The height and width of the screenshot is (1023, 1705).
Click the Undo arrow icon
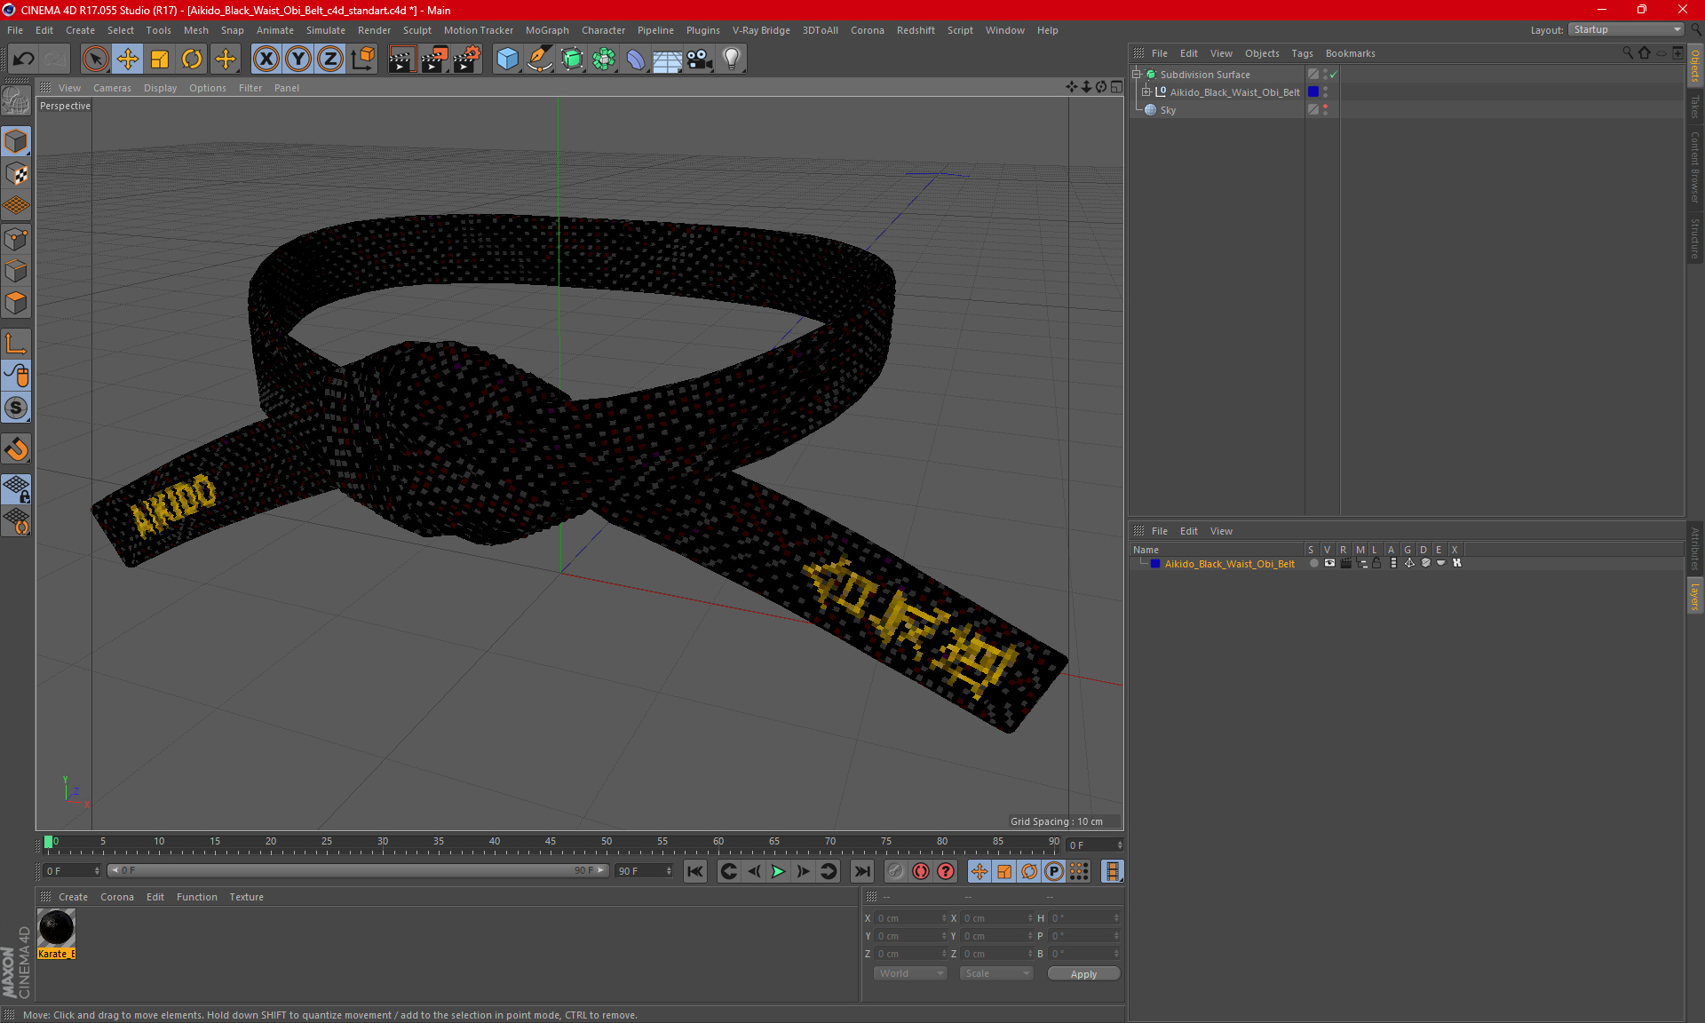coord(24,59)
